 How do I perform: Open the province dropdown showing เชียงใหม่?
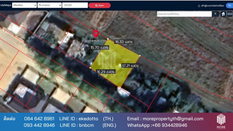(24, 5)
